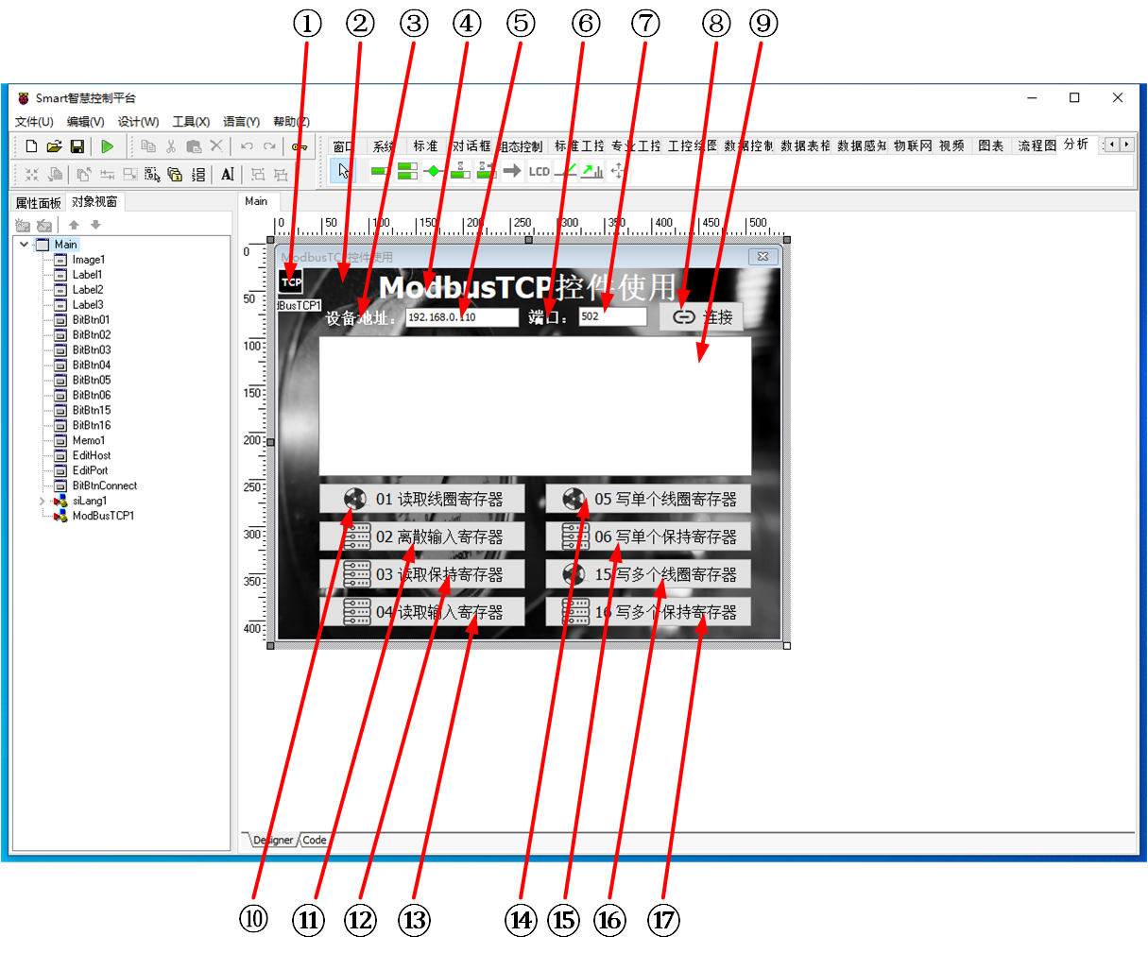Open the 数据控制 component tab
The width and height of the screenshot is (1148, 953).
tap(748, 145)
